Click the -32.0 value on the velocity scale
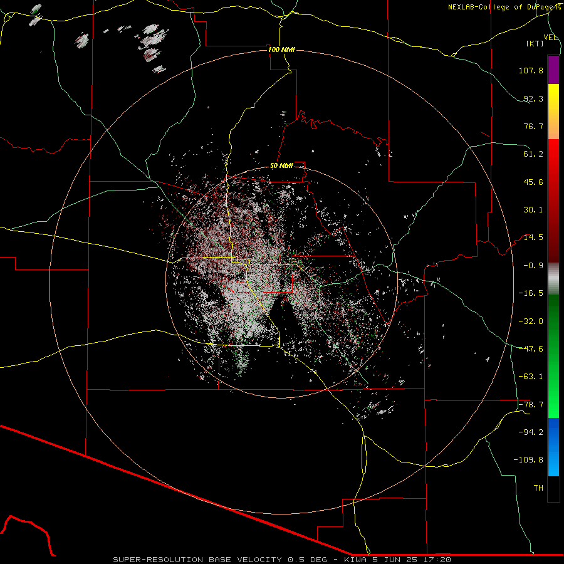 [531, 321]
